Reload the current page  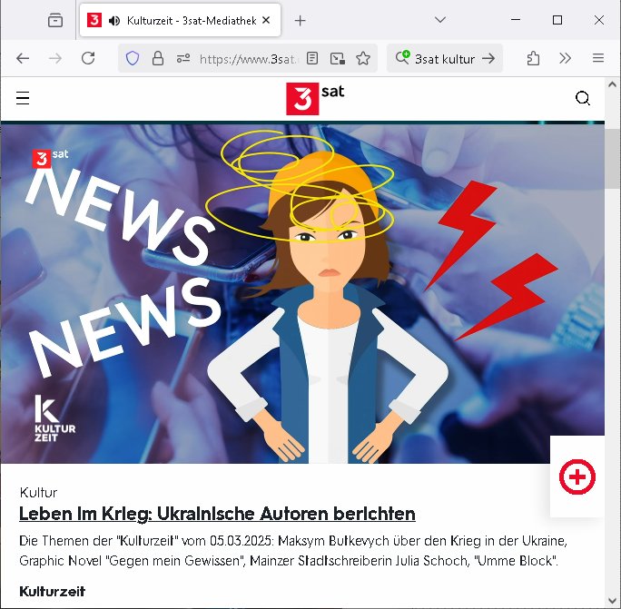click(x=88, y=58)
